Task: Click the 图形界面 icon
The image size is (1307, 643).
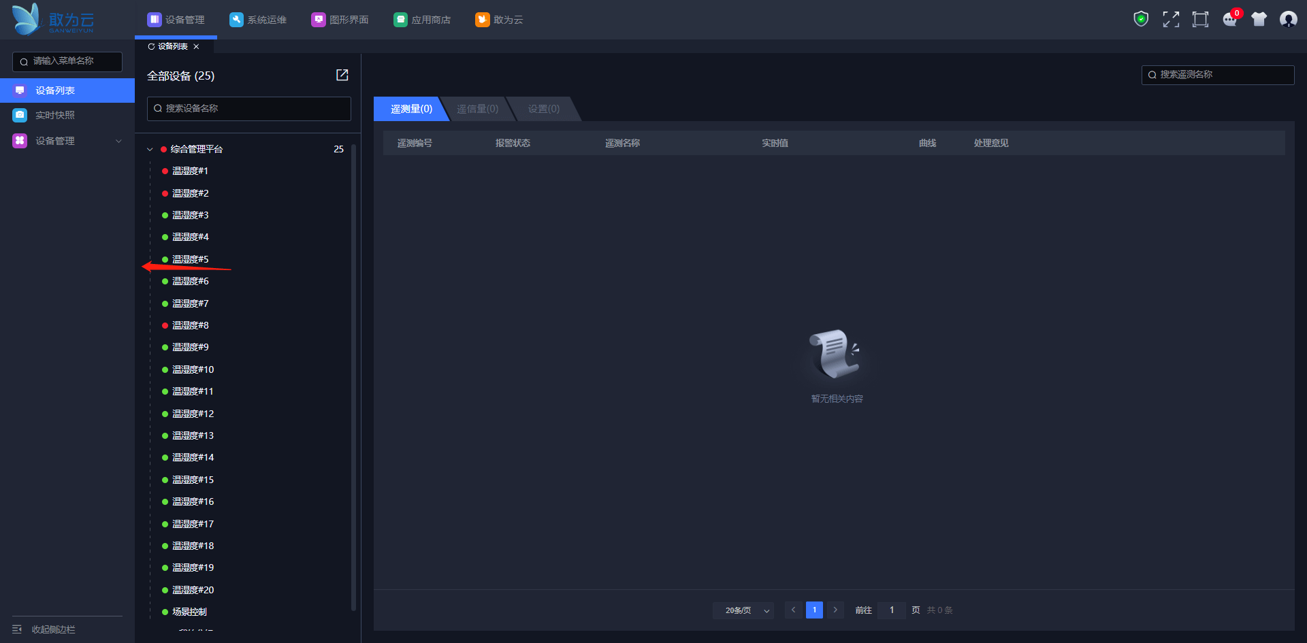Action: click(x=319, y=20)
